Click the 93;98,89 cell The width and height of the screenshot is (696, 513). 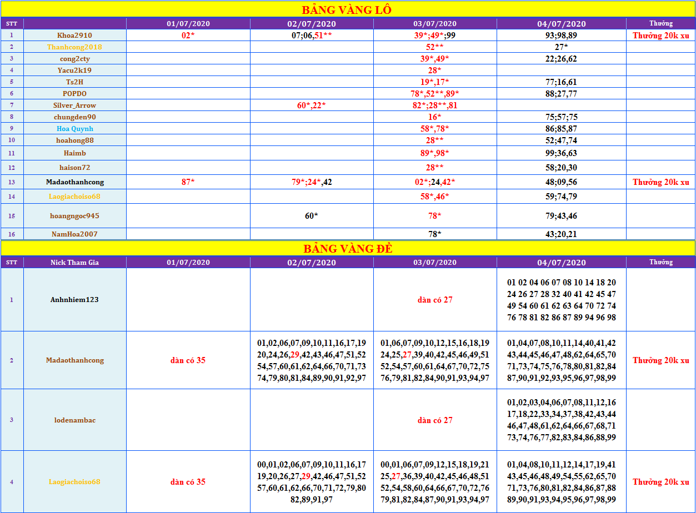pos(562,35)
